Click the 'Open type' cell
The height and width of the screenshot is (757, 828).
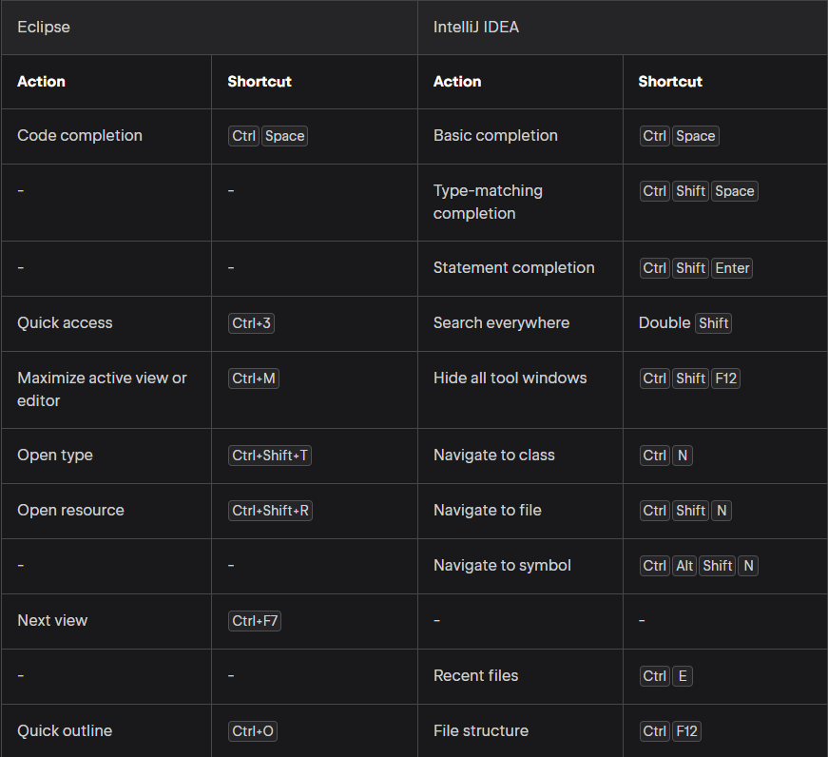click(x=106, y=456)
